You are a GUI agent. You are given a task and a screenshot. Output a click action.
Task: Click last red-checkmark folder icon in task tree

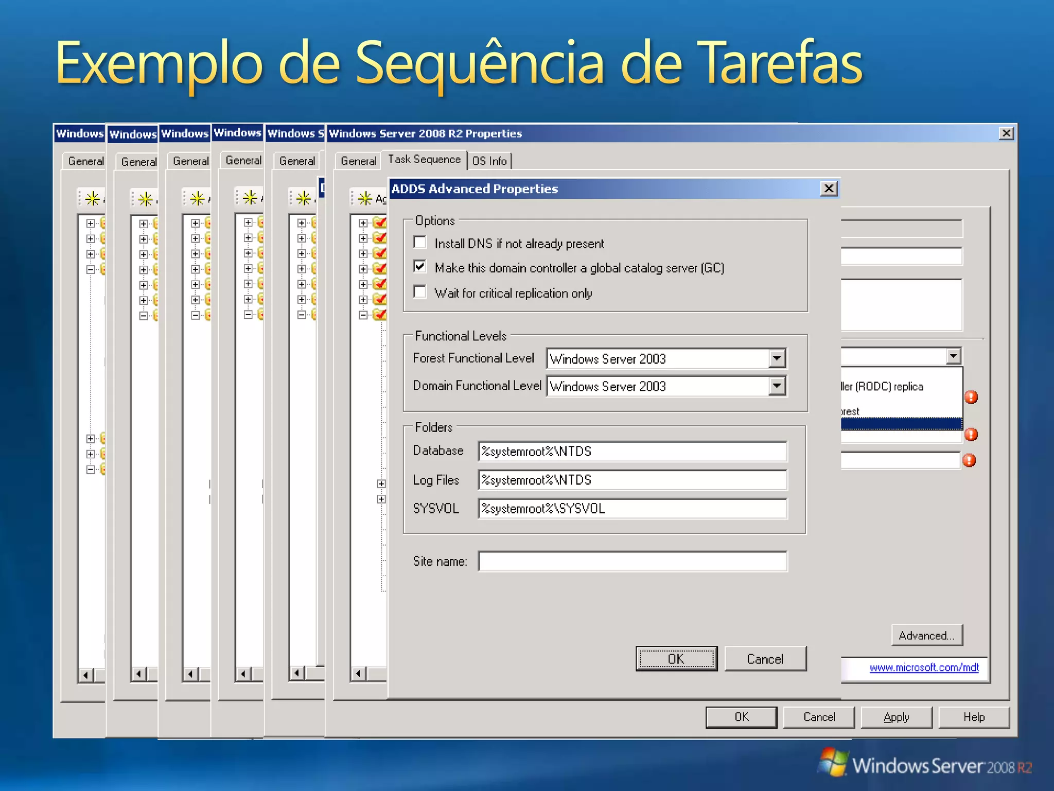[x=380, y=314]
